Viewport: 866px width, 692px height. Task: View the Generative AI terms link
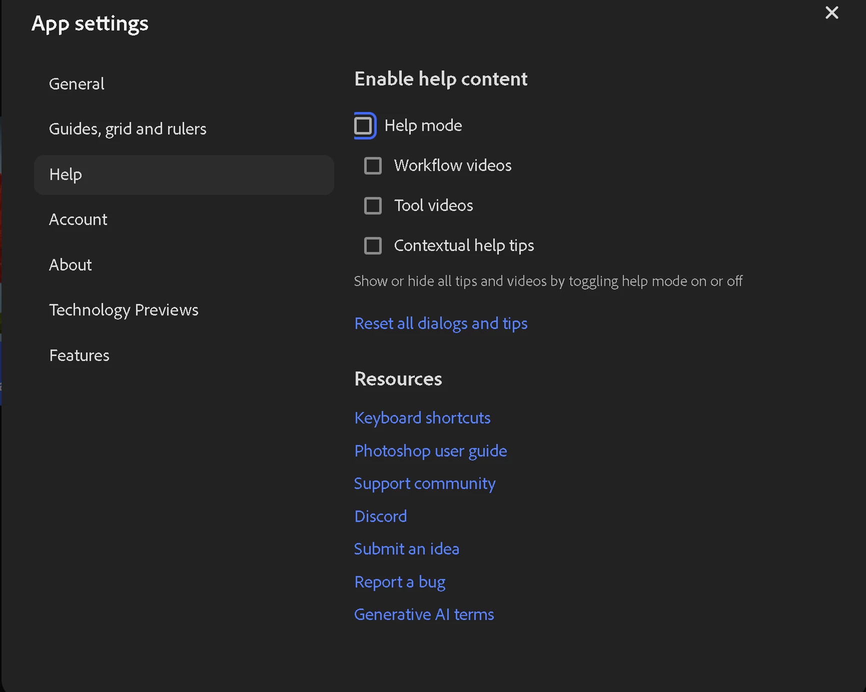(424, 614)
